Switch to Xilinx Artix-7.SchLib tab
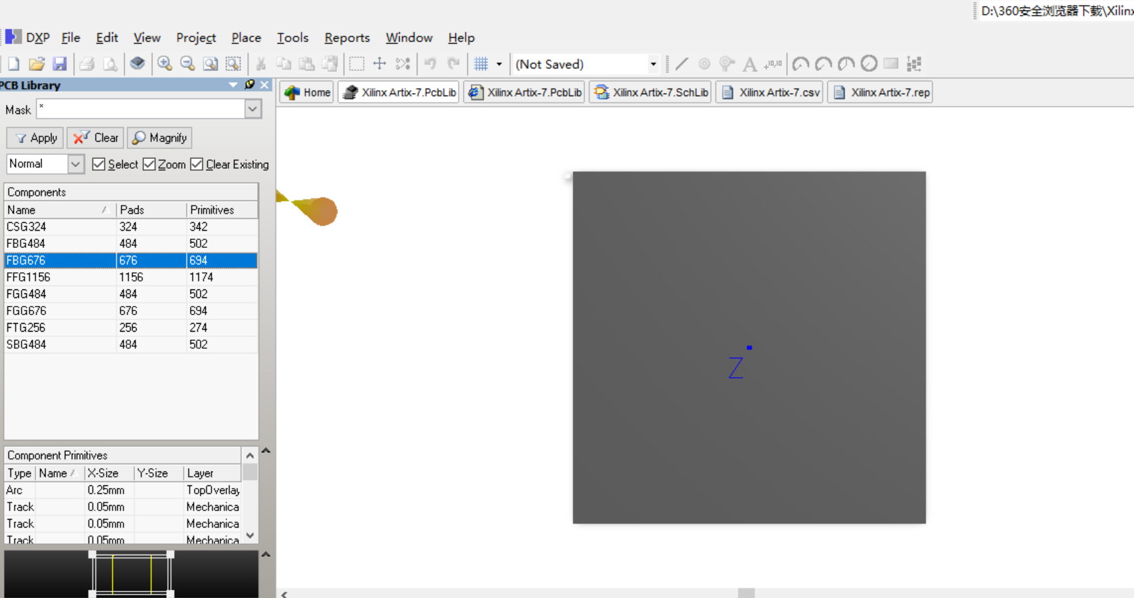Screen dimensions: 1134x598 pos(651,92)
